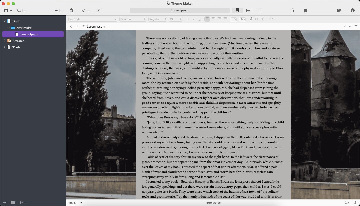Toggle bold formatting
Screen dimensions: 360x206
pos(187,19)
